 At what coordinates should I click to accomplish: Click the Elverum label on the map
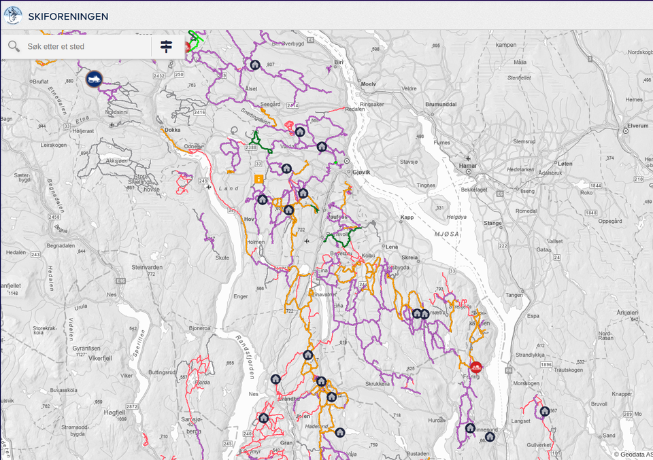[x=638, y=126]
